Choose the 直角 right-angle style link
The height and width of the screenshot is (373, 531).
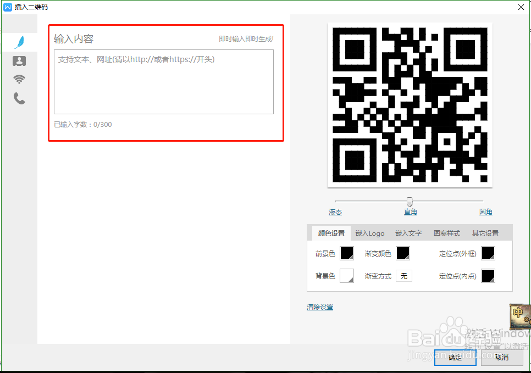tap(411, 212)
